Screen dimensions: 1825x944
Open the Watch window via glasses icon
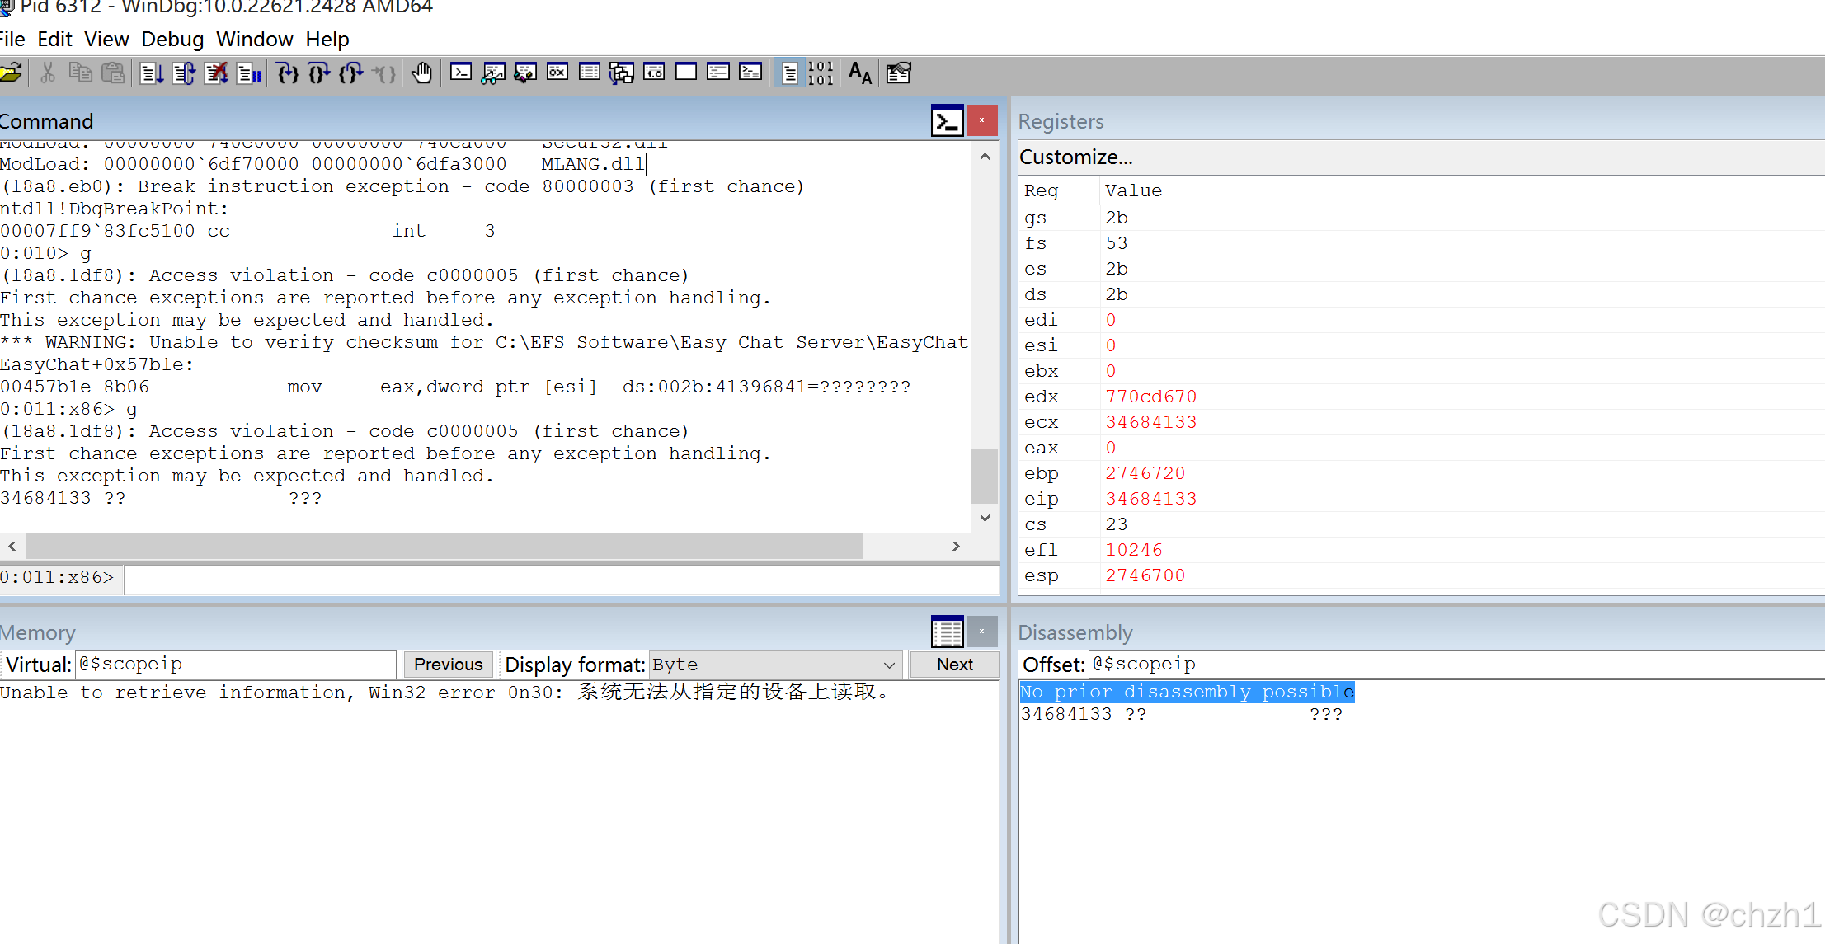pyautogui.click(x=493, y=73)
